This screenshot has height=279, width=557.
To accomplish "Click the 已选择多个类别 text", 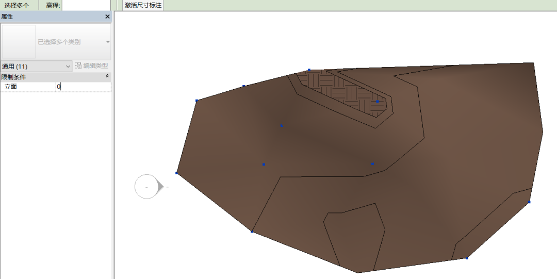I will (59, 42).
